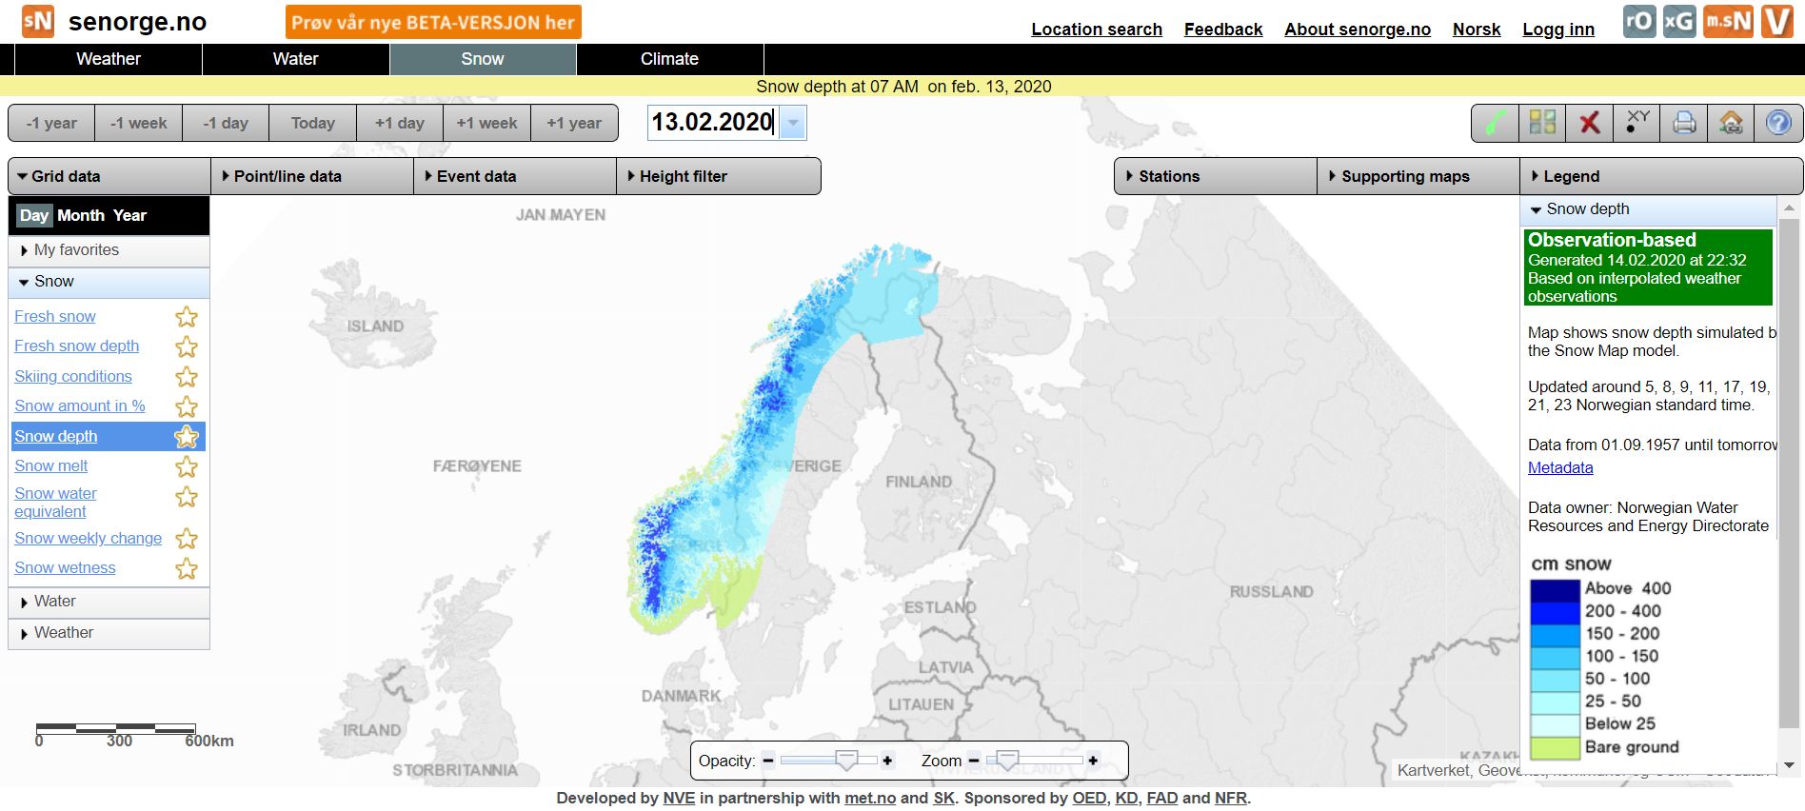Image resolution: width=1805 pixels, height=811 pixels.
Task: Toggle favorite star for Fresh snow
Action: [187, 317]
